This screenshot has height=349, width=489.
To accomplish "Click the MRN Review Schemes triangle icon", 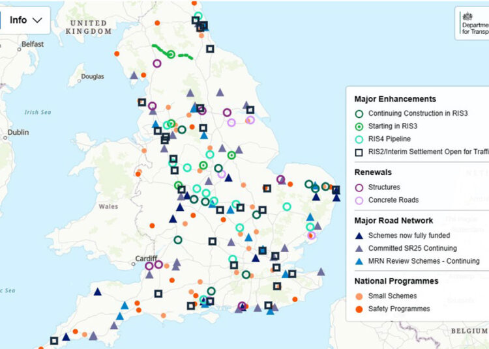I will pyautogui.click(x=359, y=261).
